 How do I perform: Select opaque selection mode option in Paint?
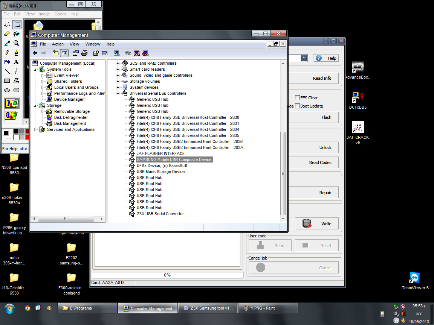coord(12,103)
